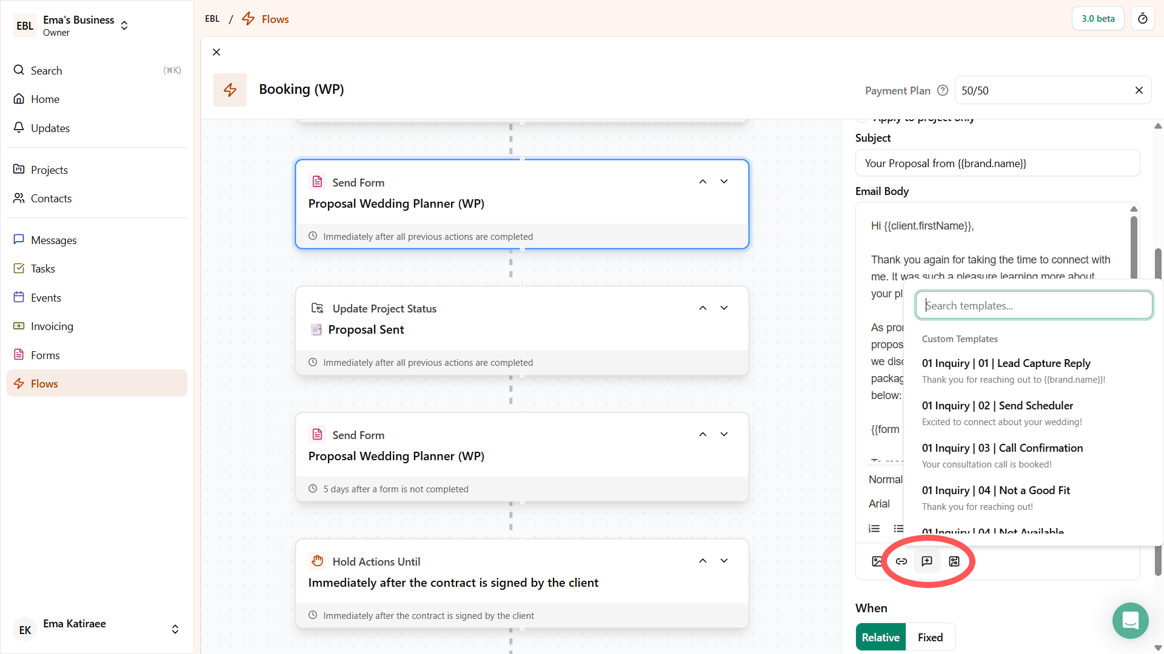Toggle bullet list formatting
This screenshot has height=654, width=1164.
(899, 528)
